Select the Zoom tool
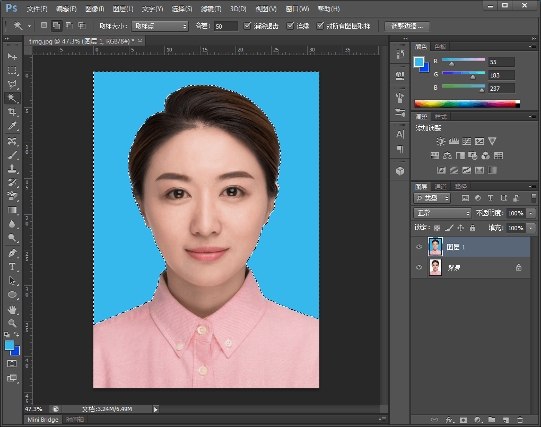The image size is (541, 427). [12, 324]
